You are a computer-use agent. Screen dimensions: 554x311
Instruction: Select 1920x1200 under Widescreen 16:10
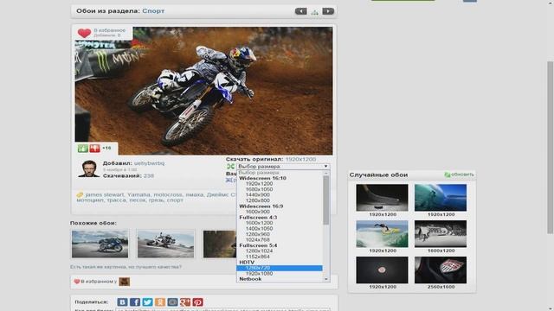click(259, 184)
